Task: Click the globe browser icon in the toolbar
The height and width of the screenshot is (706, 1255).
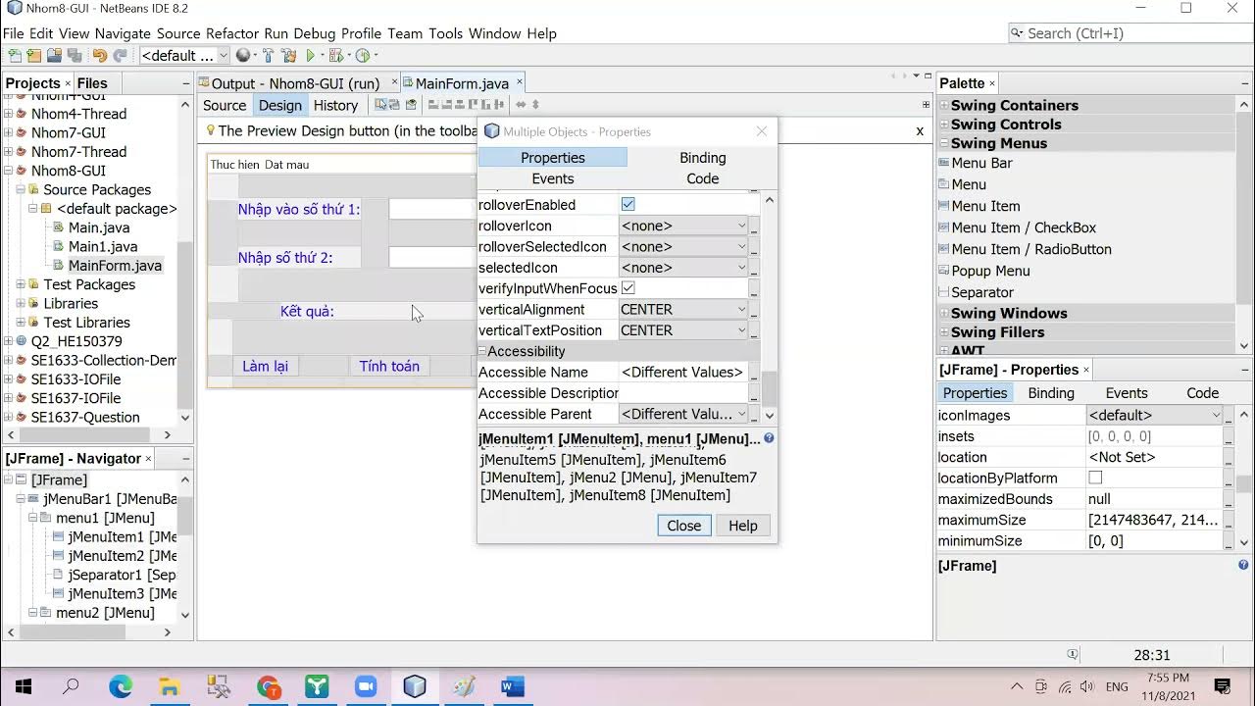Action: click(x=243, y=56)
